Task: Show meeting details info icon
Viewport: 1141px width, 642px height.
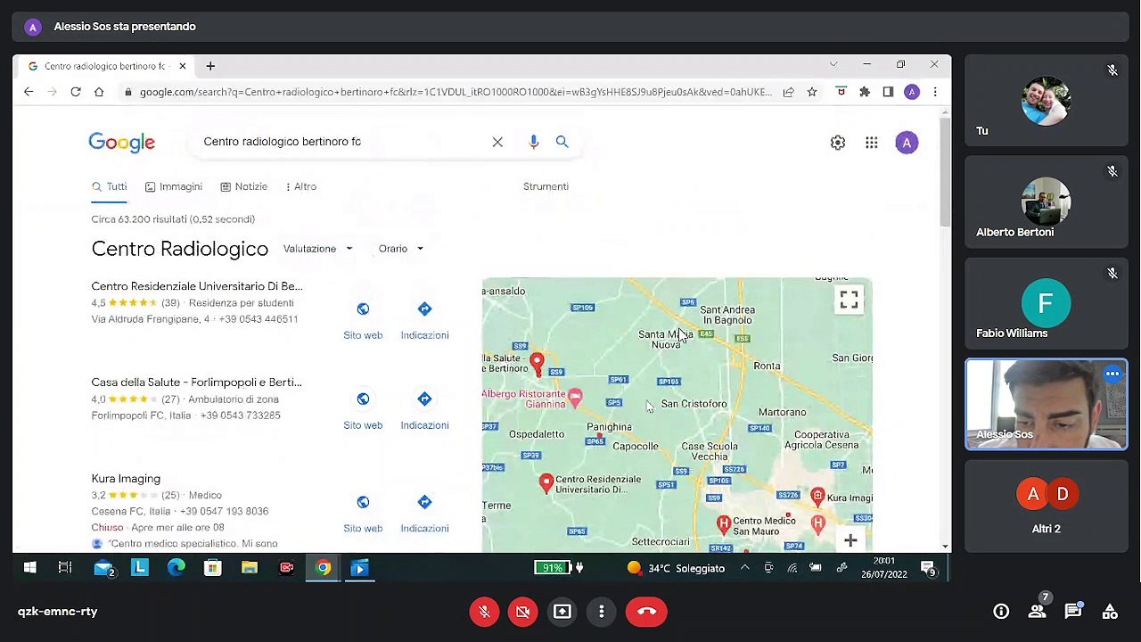Action: 1001,612
